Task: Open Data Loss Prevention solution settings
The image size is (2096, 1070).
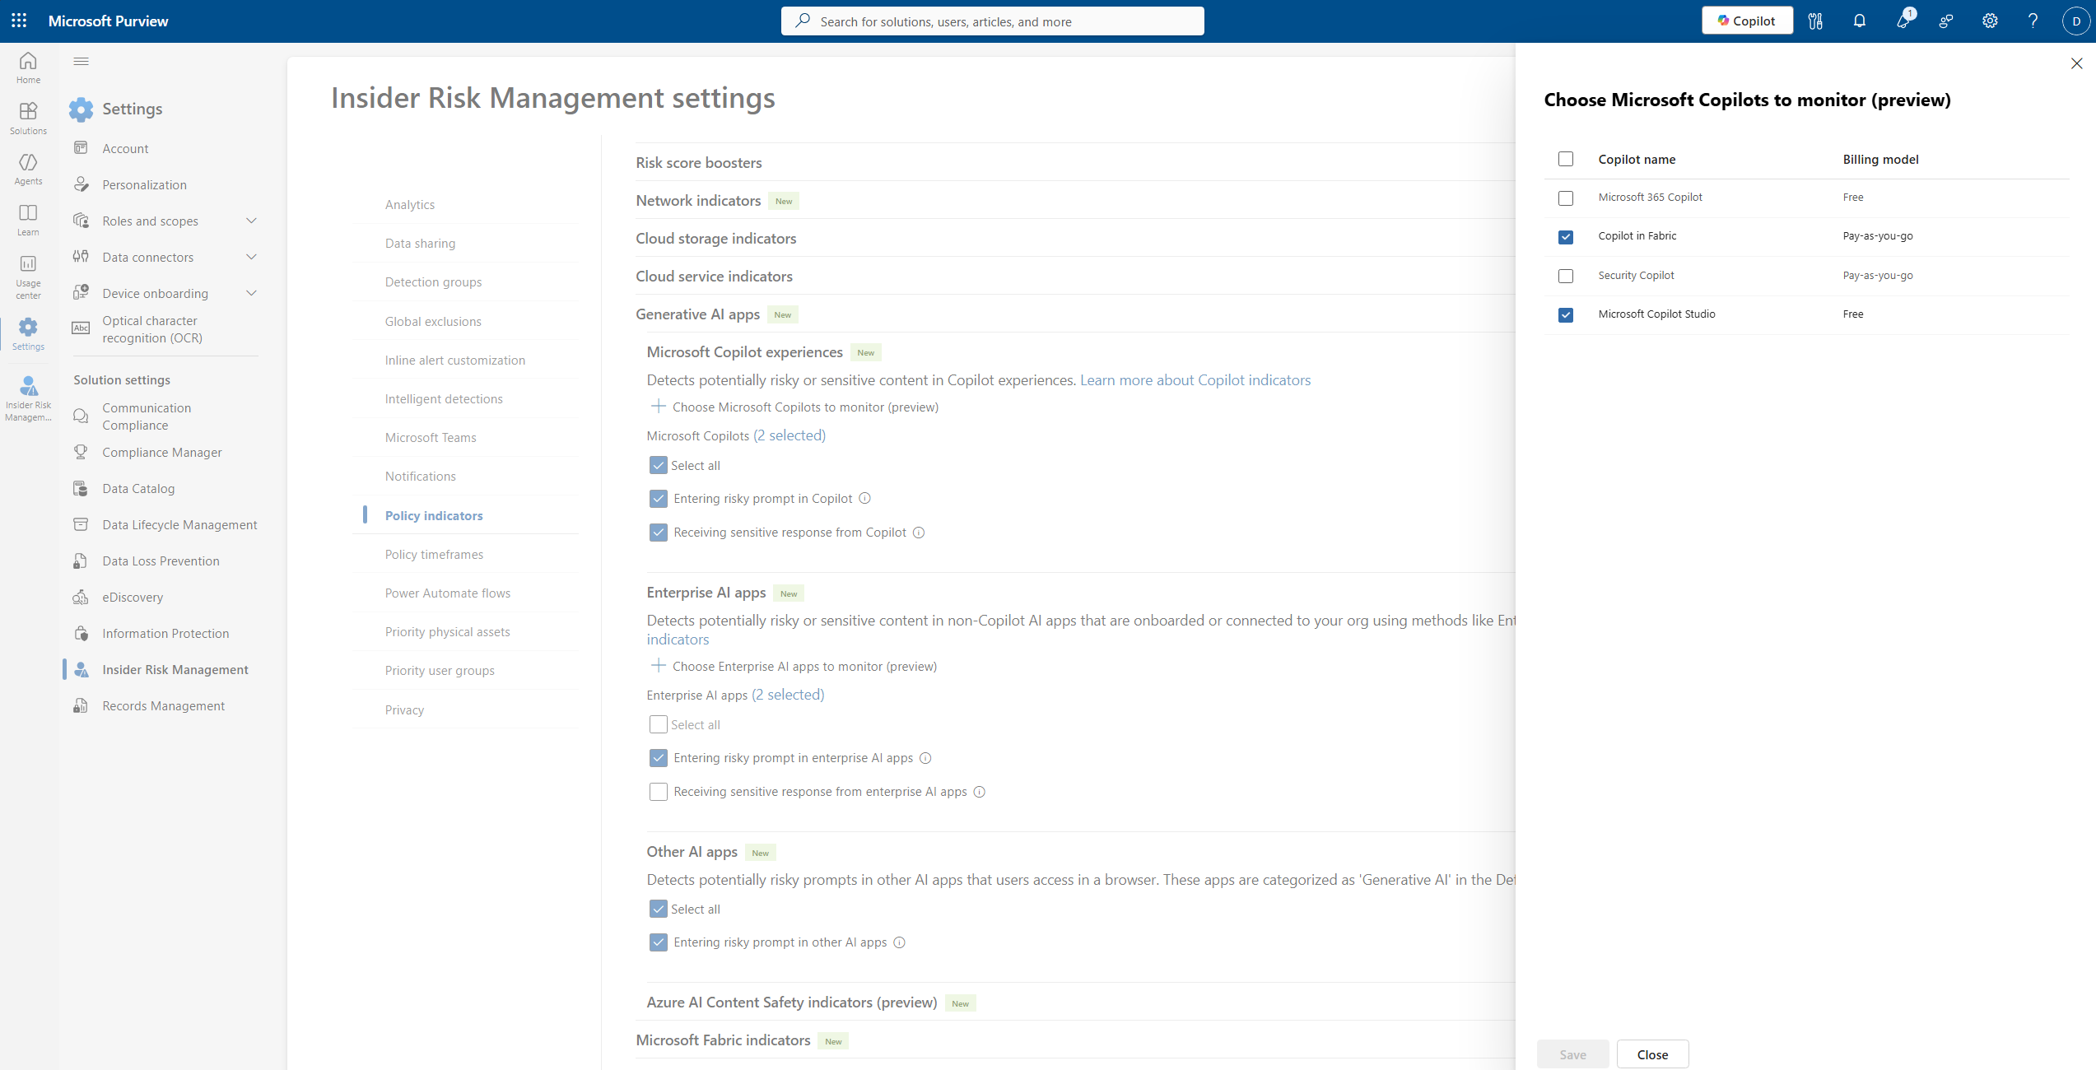Action: [161, 561]
